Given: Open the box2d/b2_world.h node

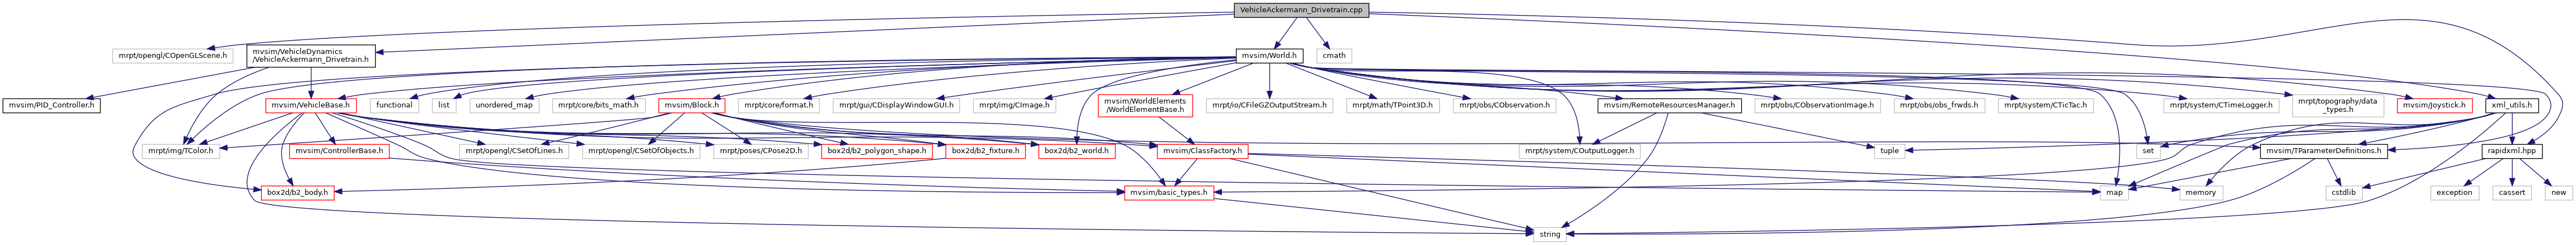Looking at the screenshot, I should 1075,151.
